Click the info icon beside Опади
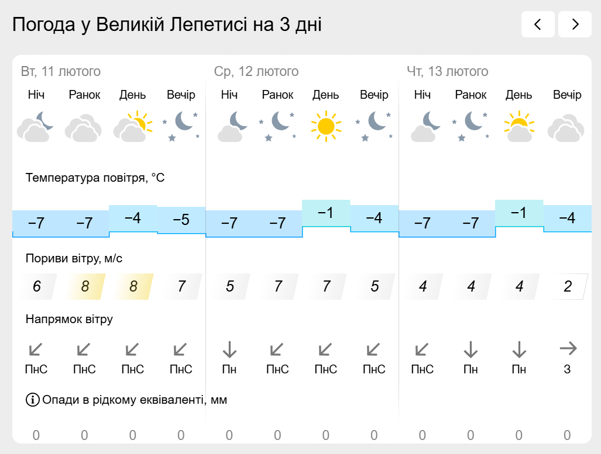This screenshot has height=454, width=601. pos(33,400)
